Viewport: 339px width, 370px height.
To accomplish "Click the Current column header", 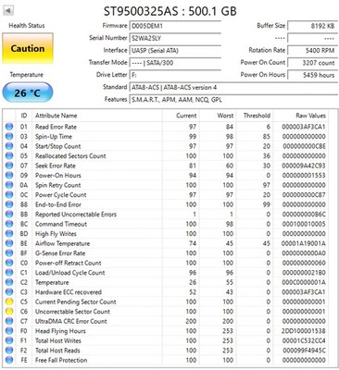I will [x=186, y=116].
